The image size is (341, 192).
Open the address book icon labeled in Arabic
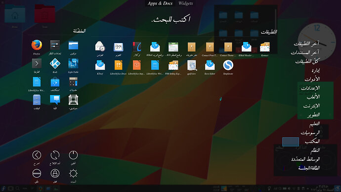click(x=192, y=47)
